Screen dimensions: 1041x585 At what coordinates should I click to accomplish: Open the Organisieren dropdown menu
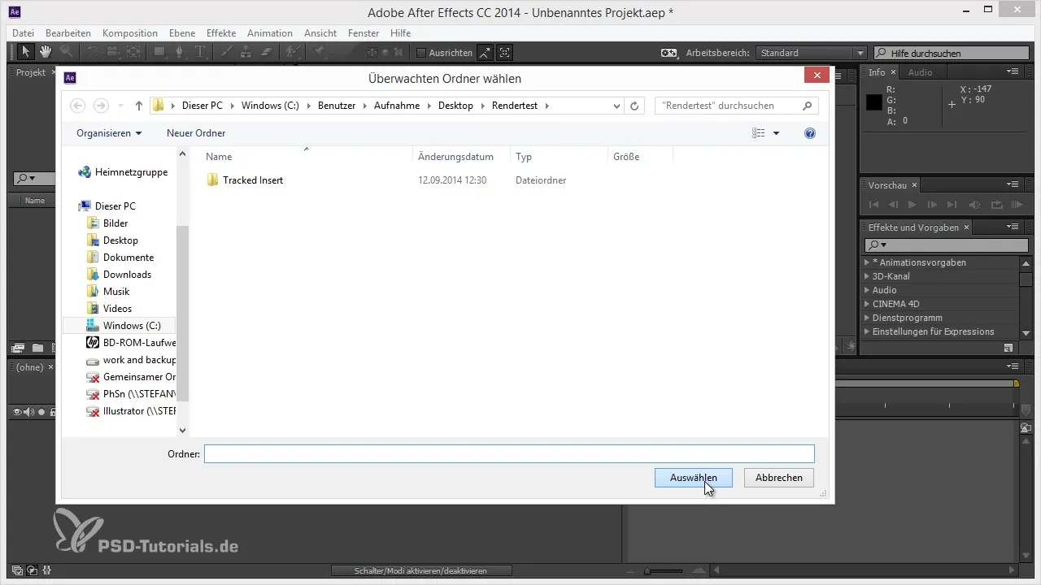[x=109, y=133]
